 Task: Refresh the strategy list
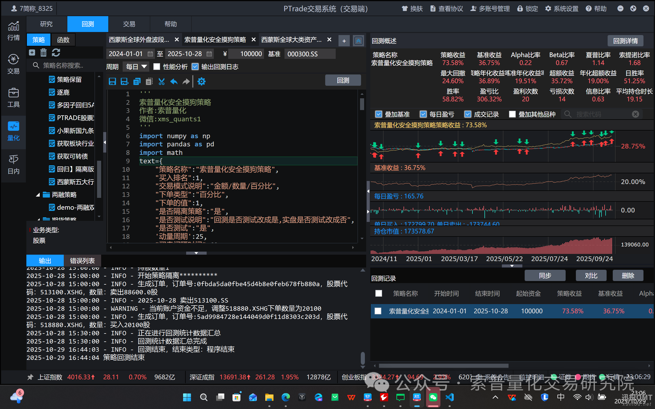(56, 52)
